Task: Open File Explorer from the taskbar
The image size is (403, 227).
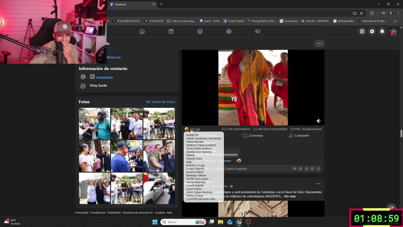Action: (x=220, y=222)
